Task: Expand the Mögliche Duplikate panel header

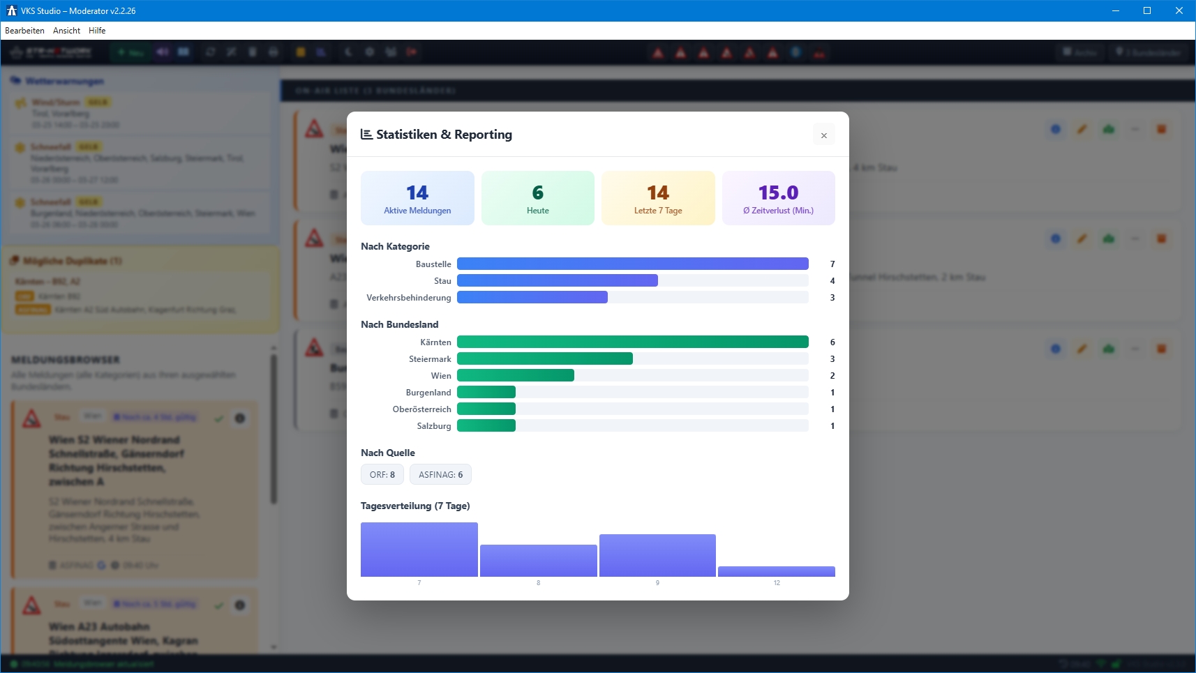Action: tap(66, 261)
